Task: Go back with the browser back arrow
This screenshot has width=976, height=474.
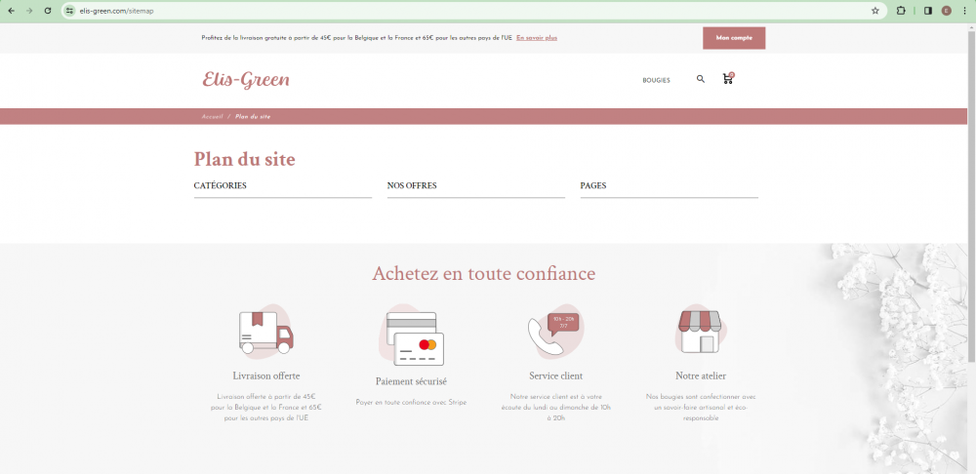Action: [11, 11]
